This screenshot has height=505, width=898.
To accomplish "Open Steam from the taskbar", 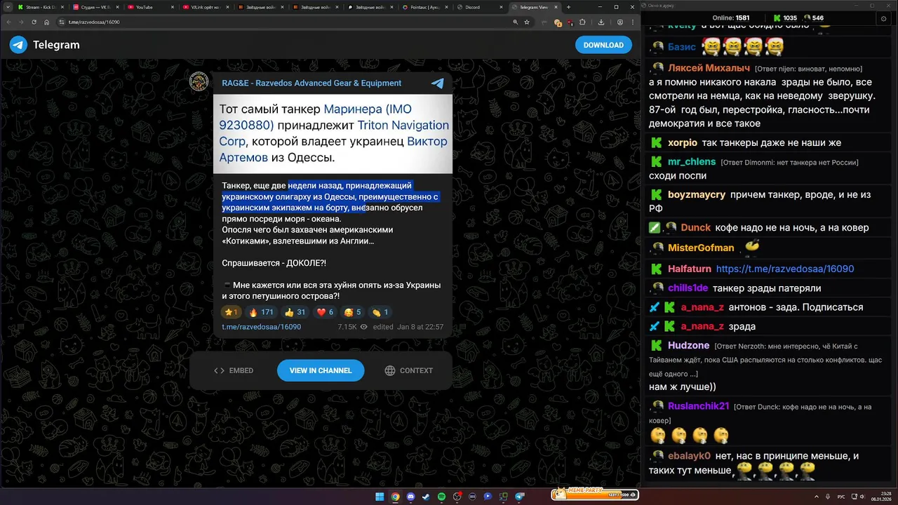I will pos(426,497).
